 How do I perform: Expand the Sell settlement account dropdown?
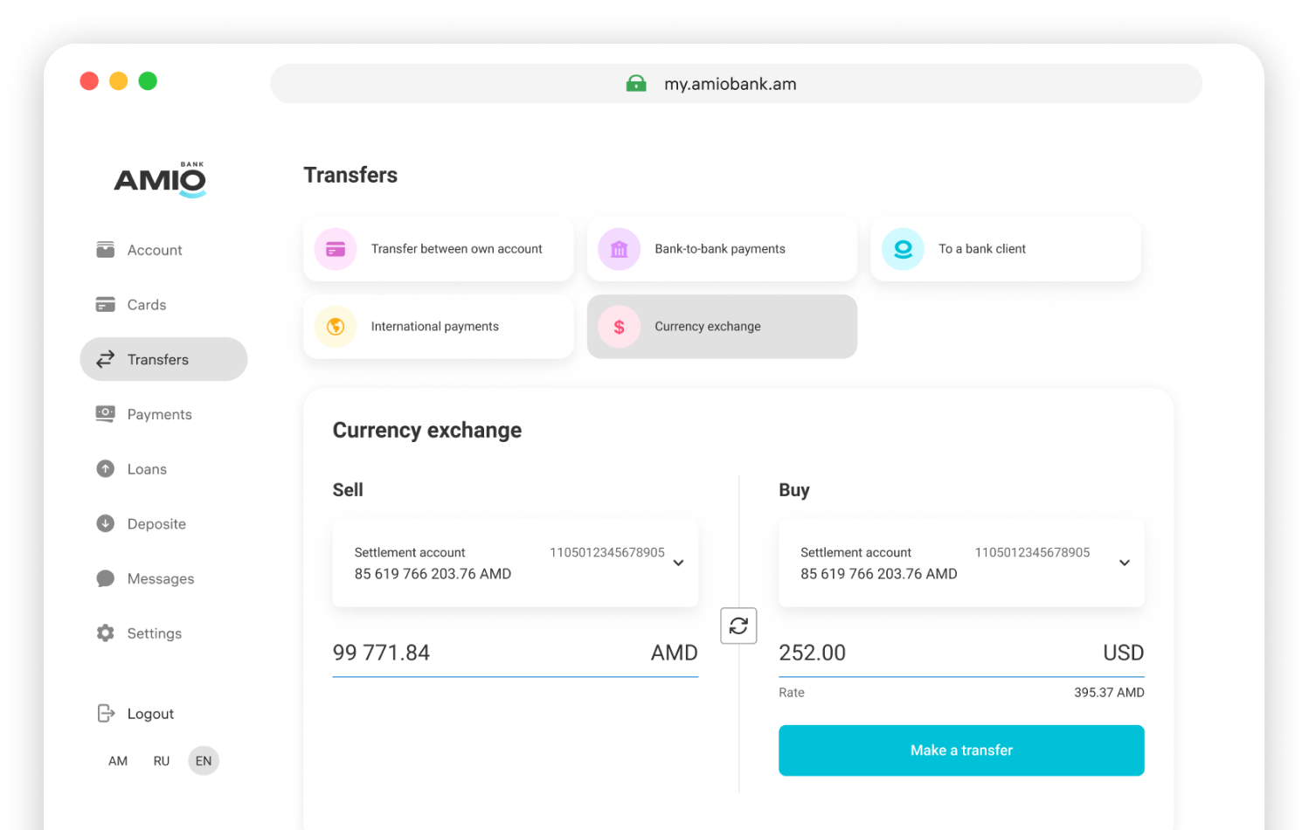678,564
